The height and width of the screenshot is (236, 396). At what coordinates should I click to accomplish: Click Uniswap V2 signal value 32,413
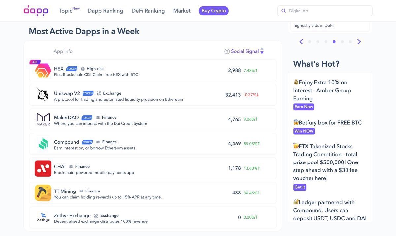click(x=233, y=95)
